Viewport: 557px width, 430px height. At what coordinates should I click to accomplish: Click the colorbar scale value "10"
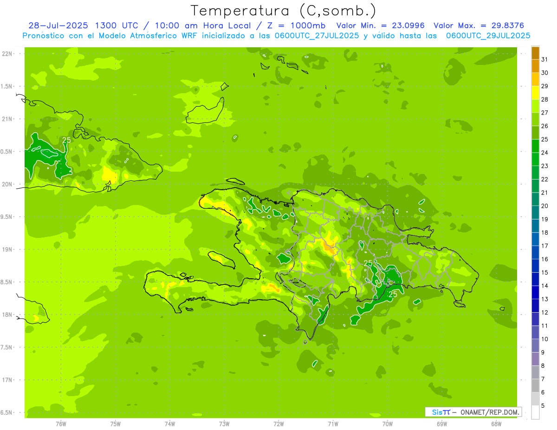(545, 339)
